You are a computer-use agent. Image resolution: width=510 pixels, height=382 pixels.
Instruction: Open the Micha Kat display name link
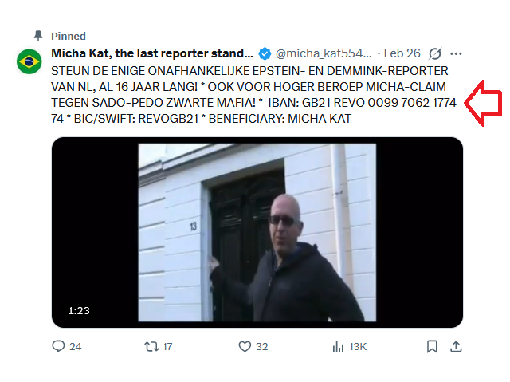tap(152, 53)
